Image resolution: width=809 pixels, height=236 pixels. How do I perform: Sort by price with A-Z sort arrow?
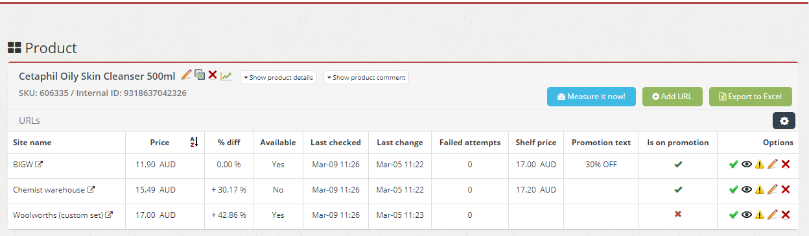pyautogui.click(x=193, y=142)
